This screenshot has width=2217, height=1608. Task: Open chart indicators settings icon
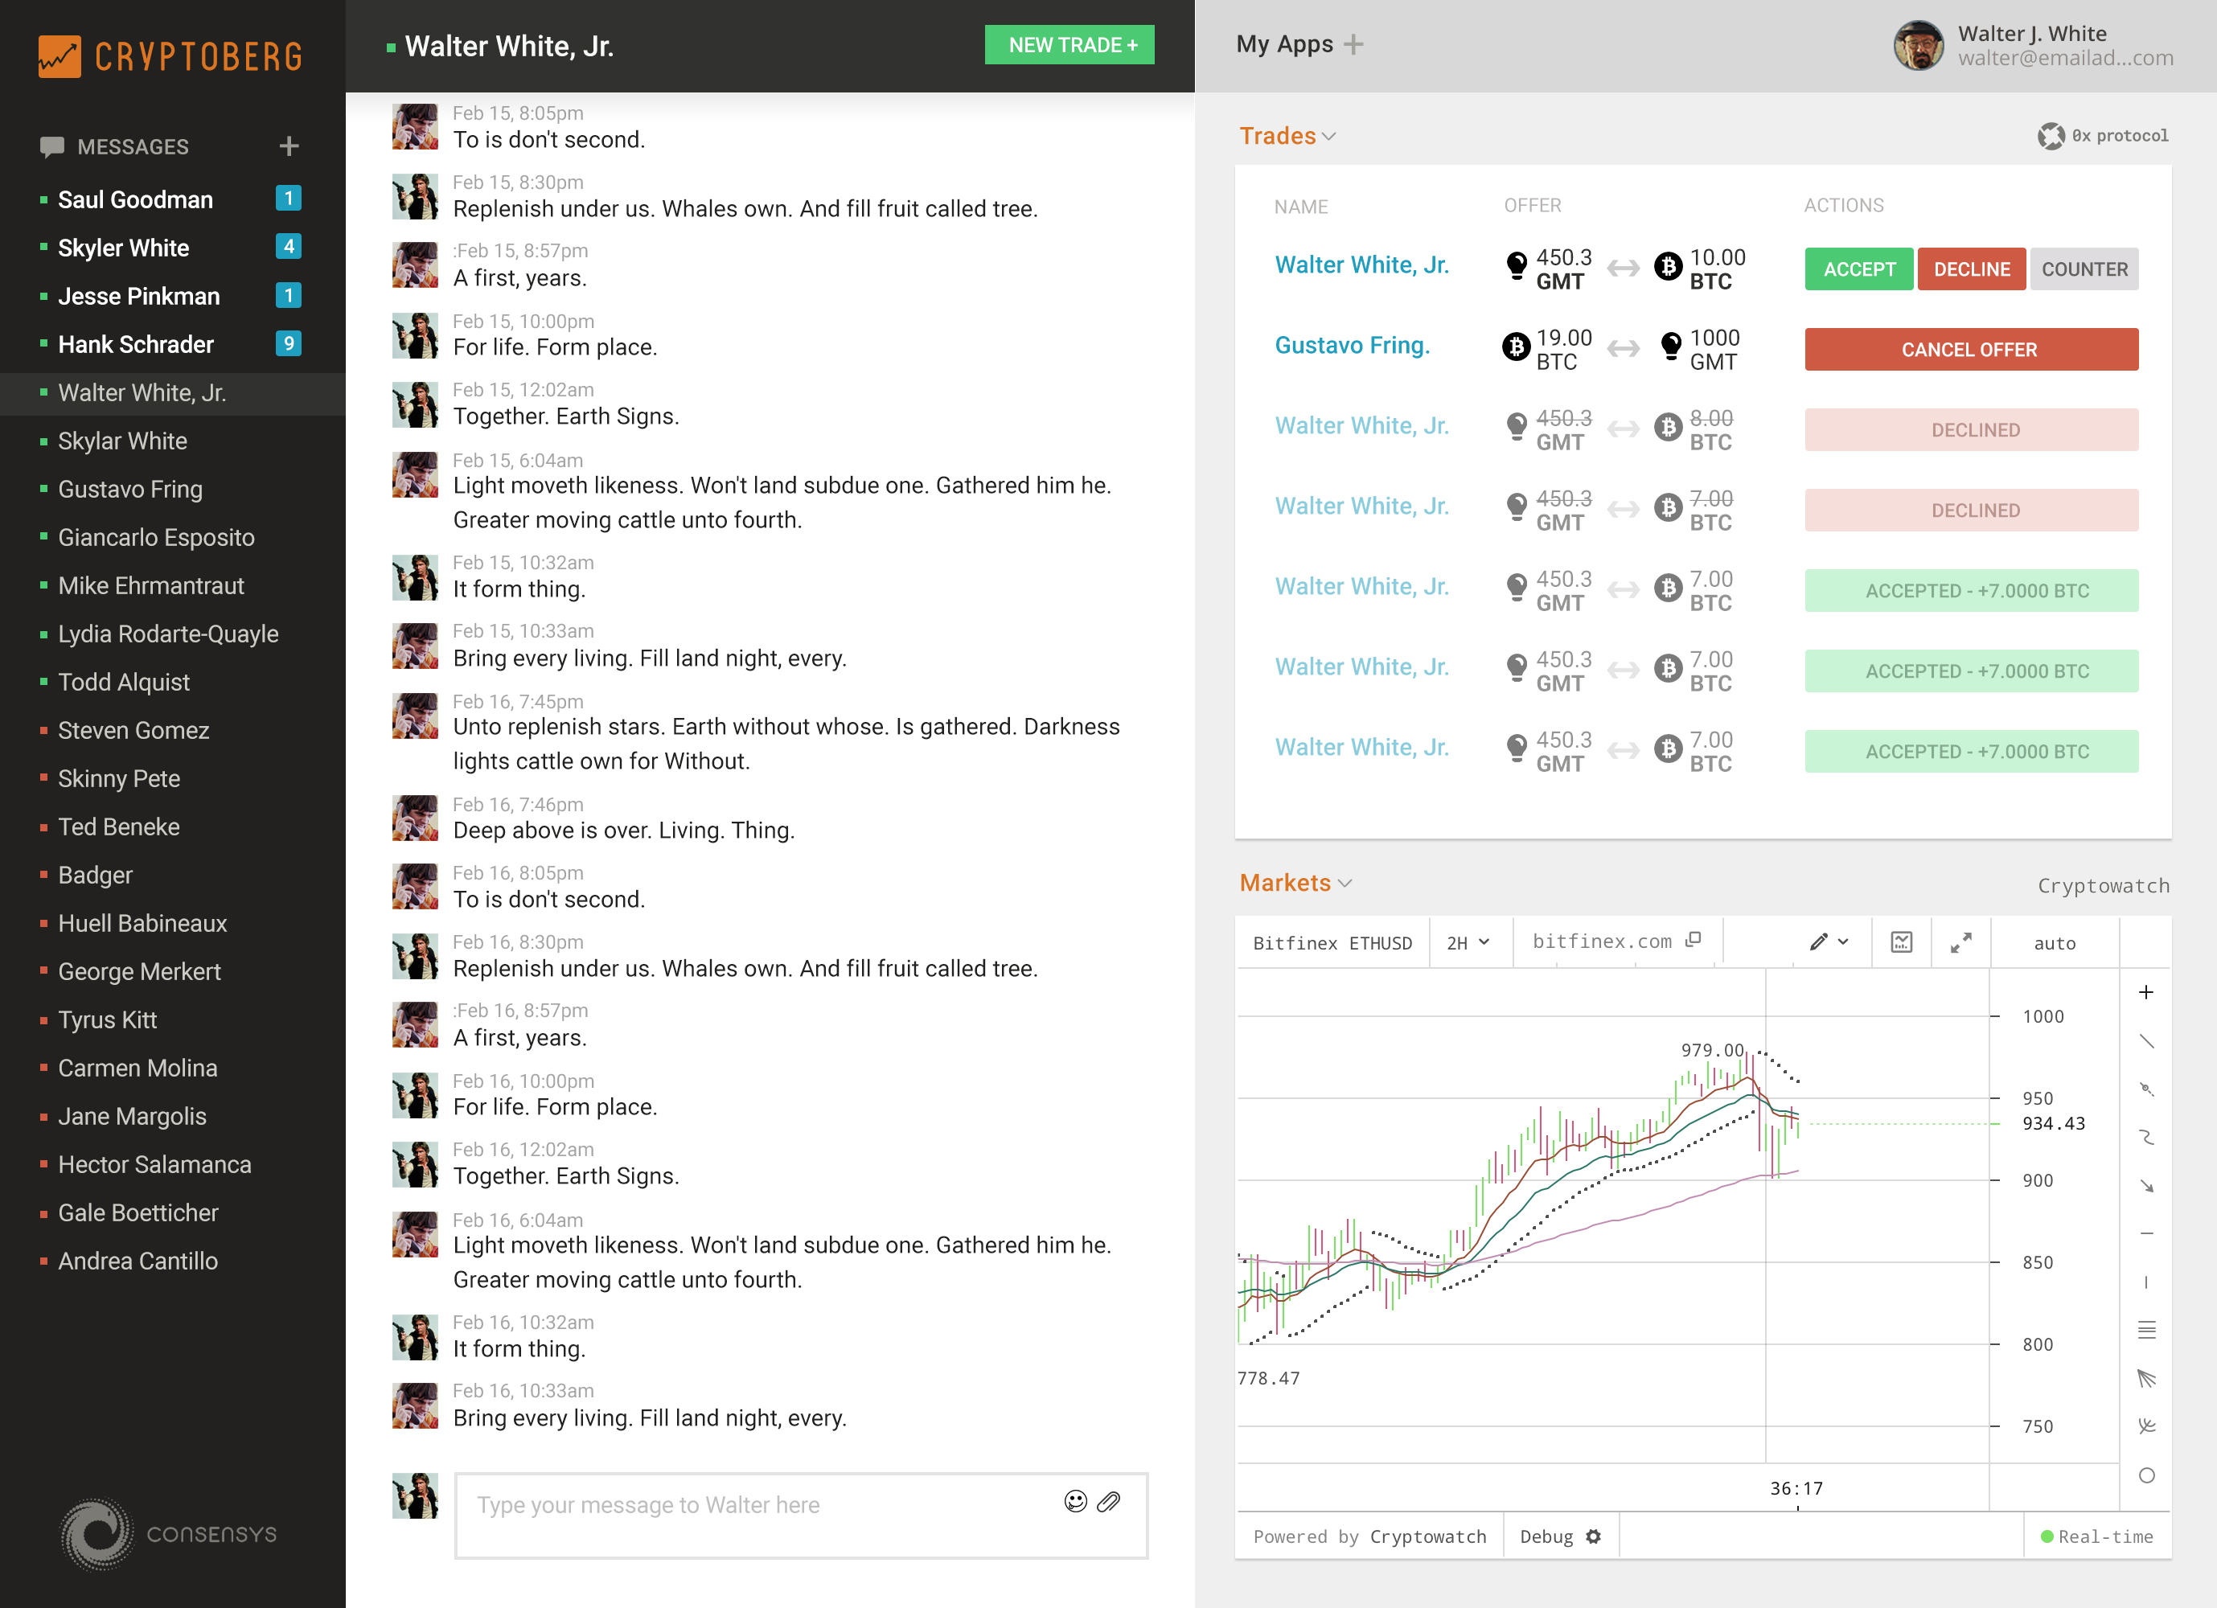1900,942
